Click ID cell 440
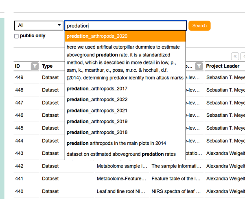 19,191
